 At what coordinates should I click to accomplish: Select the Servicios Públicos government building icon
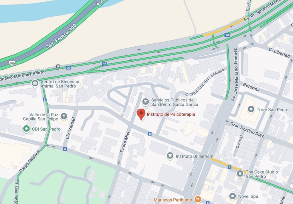146,102
